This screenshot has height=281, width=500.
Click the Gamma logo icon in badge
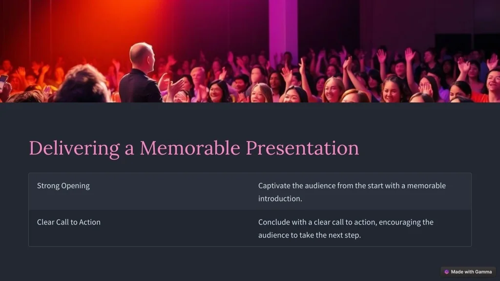point(446,272)
